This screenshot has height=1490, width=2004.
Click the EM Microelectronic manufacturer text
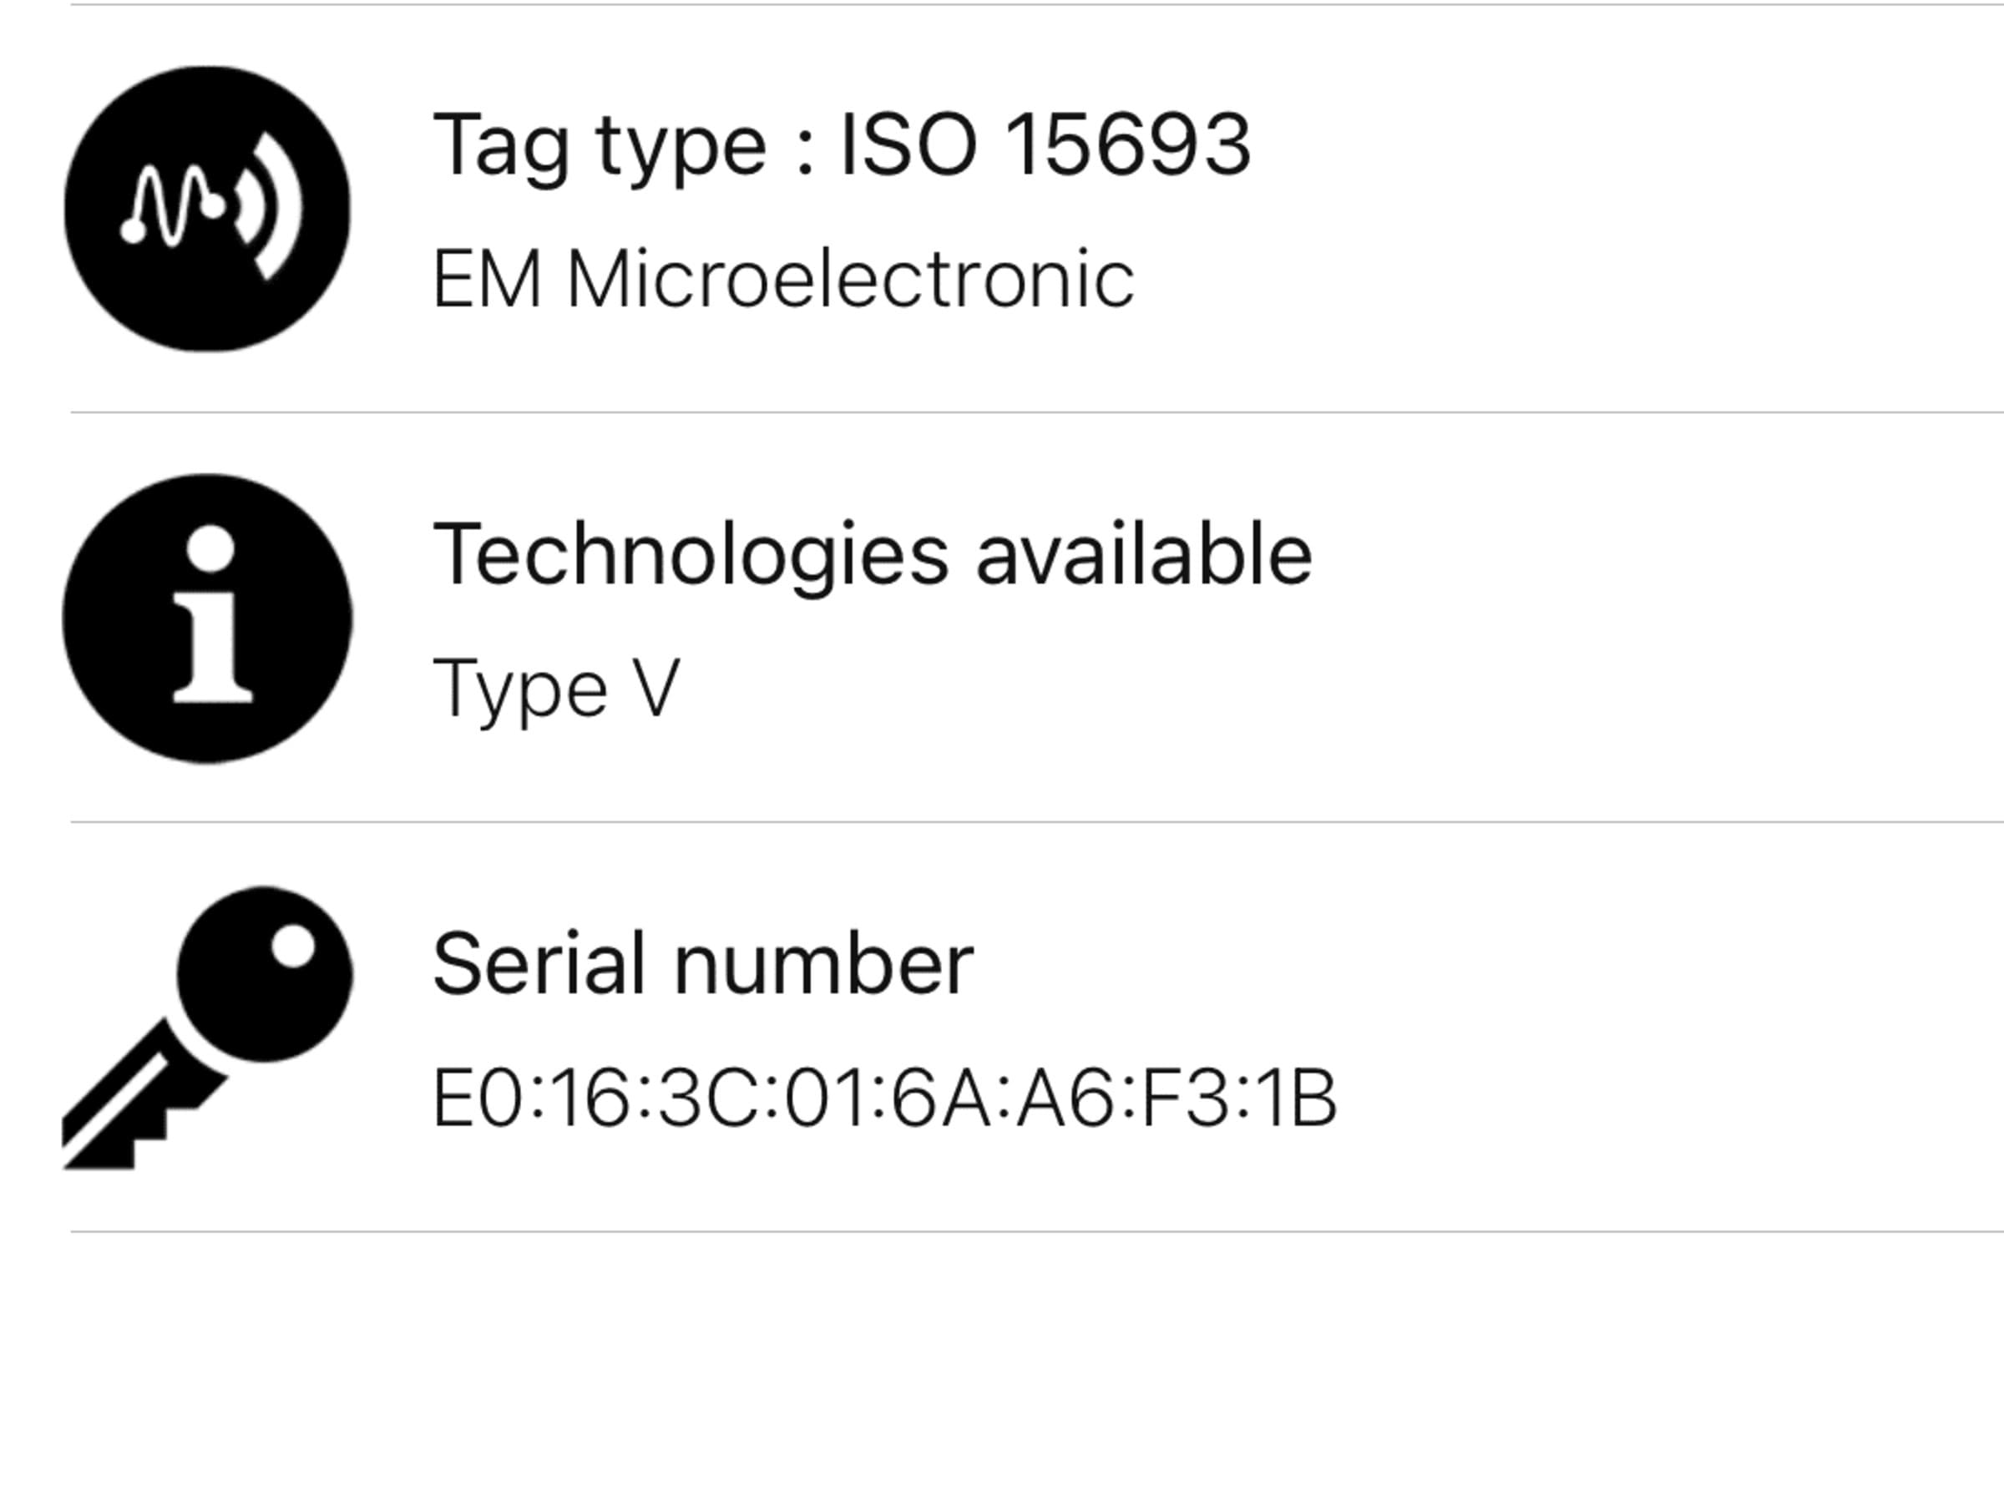783,280
